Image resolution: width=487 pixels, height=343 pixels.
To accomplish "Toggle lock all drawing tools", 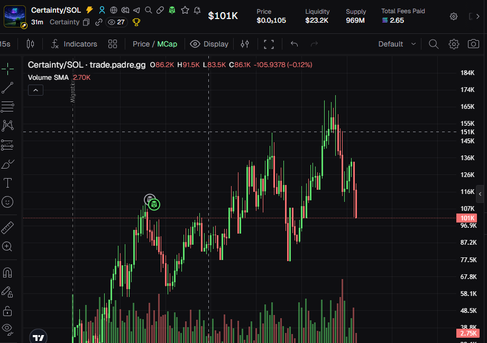I will 7,311.
